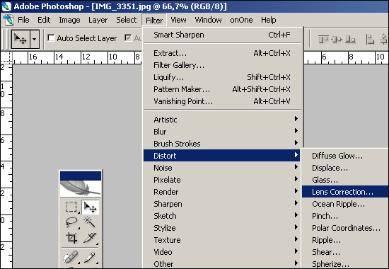This screenshot has height=269, width=389.
Task: Select the Rectangular Marquee tool
Action: tap(71, 207)
